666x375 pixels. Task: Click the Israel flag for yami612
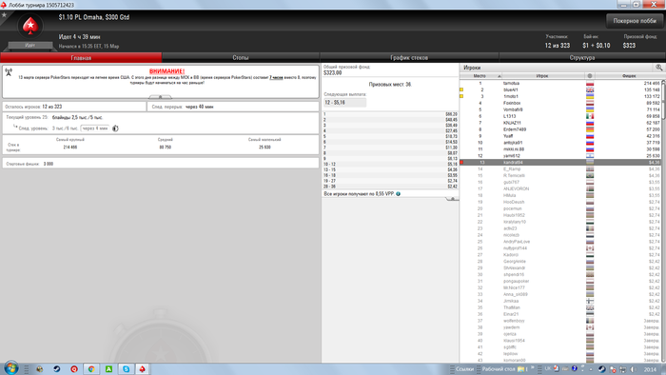590,156
